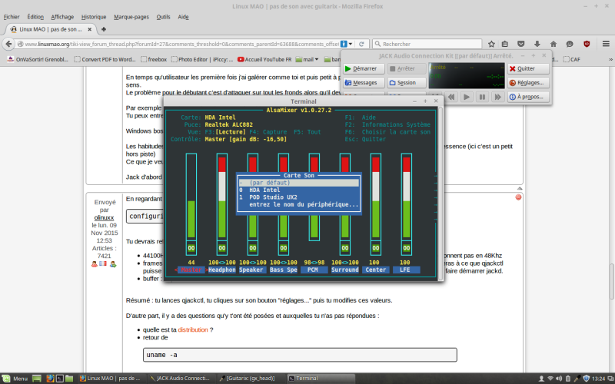The image size is (615, 384).
Task: Open uBlock shield extension icon
Action: coord(587,44)
